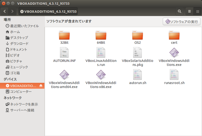Click VBOXADDITIONS_4.3.12_93733 path bar button
This screenshot has width=202, height=136.
pyautogui.click(x=48, y=11)
